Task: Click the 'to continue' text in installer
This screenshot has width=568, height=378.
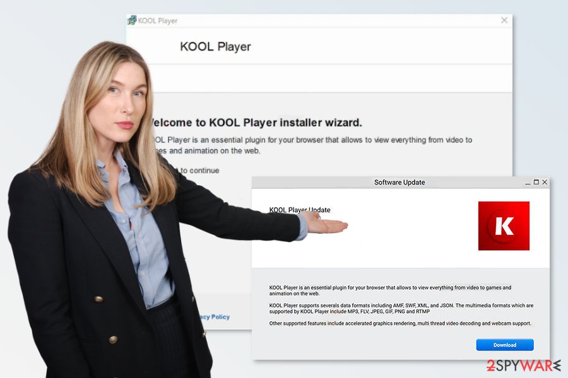Action: click(199, 170)
